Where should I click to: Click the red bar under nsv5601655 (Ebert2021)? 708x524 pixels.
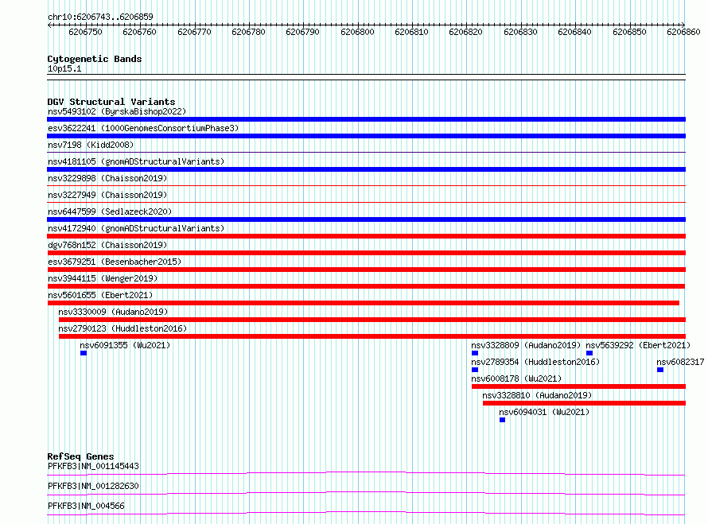click(x=363, y=303)
